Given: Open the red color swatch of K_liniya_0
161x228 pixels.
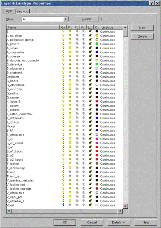Looking at the screenshot, I should pyautogui.click(x=97, y=101).
